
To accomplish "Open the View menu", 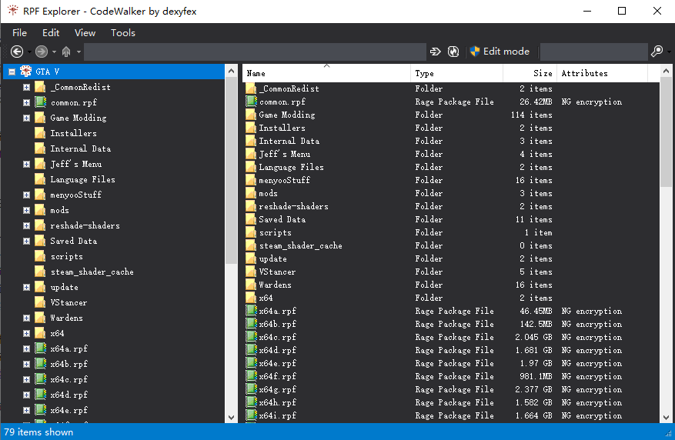I will (x=85, y=33).
